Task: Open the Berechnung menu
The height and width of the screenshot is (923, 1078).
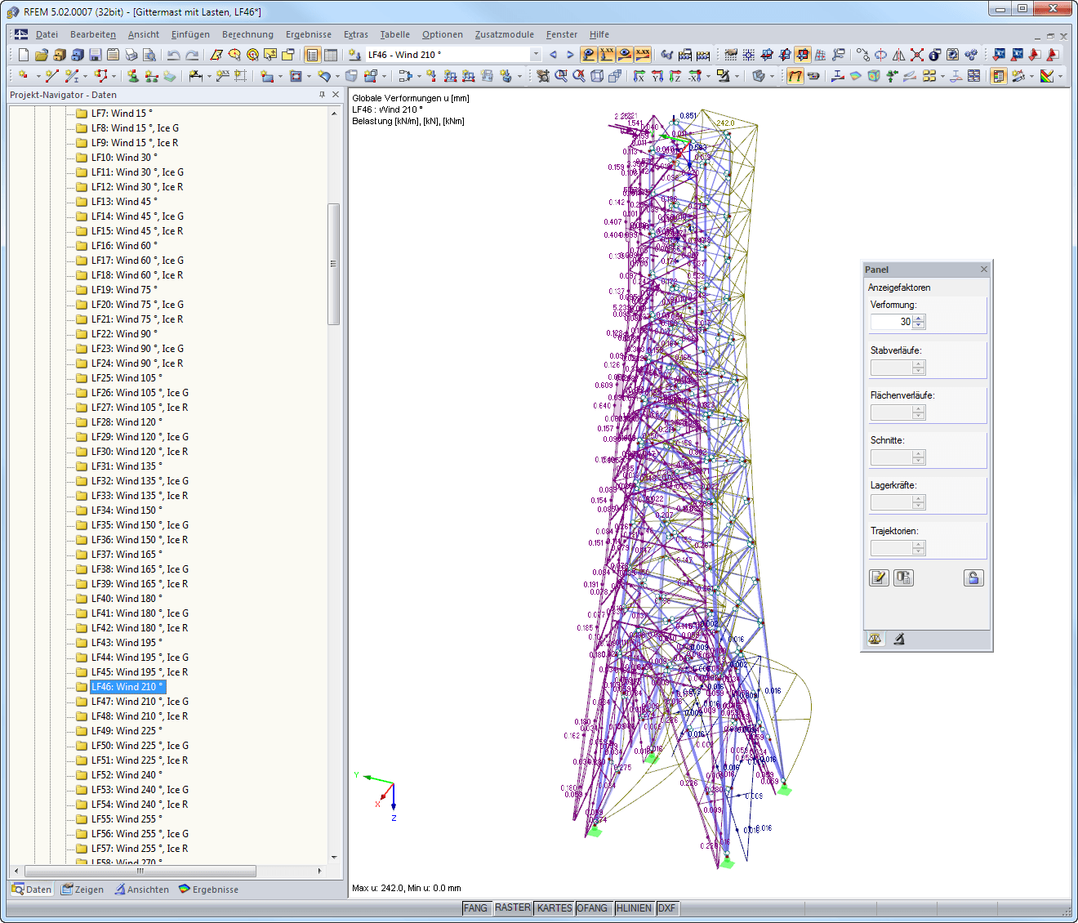Action: pos(247,34)
